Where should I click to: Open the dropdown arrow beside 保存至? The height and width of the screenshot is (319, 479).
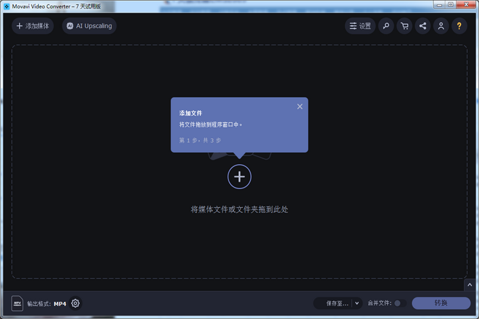(x=357, y=303)
